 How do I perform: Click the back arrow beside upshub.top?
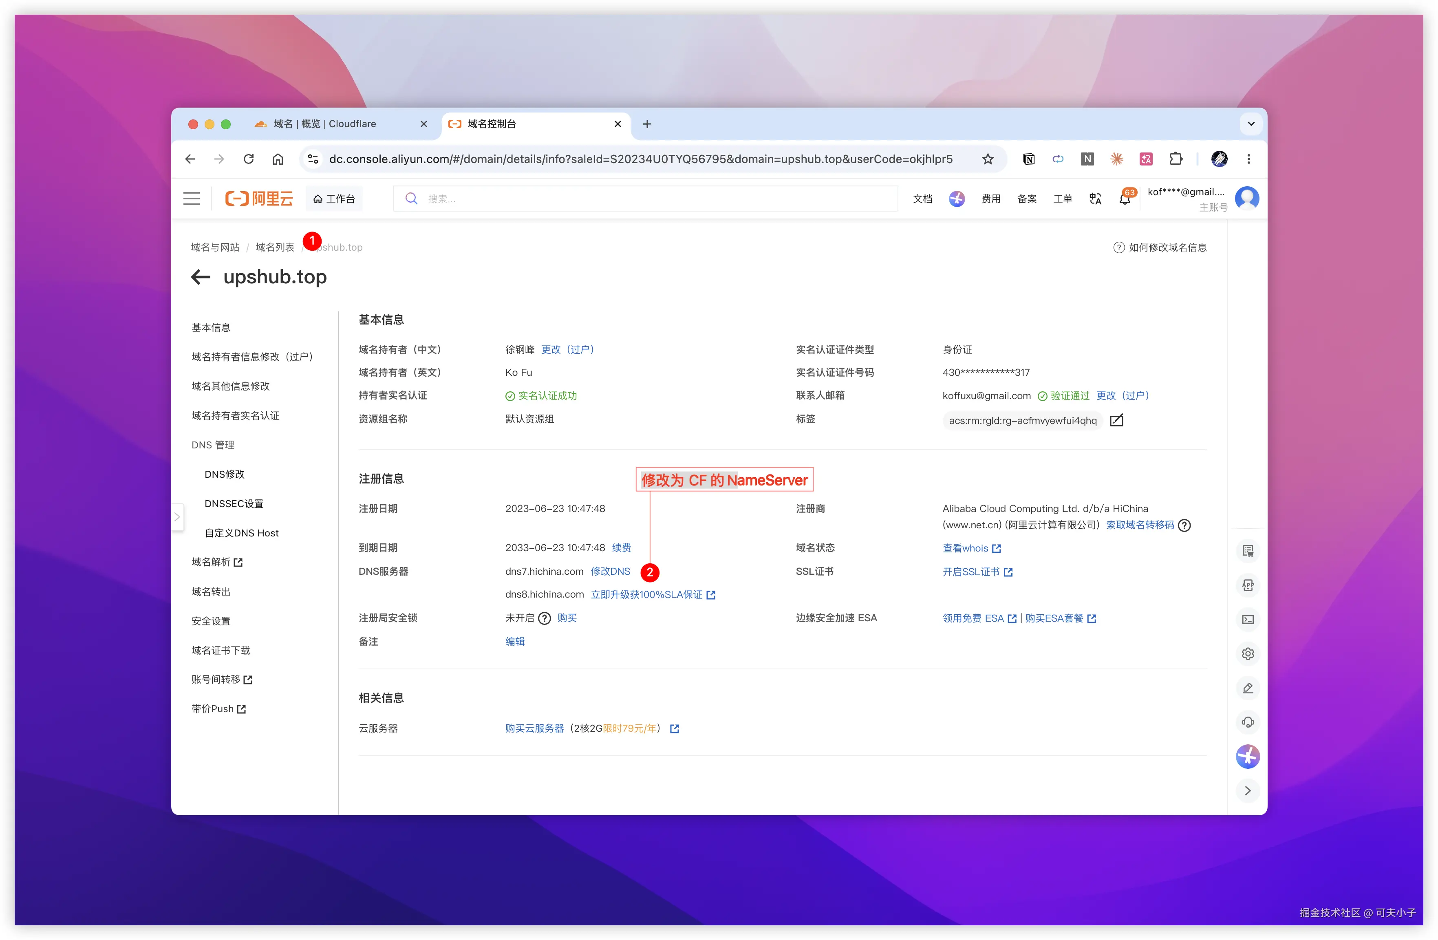tap(201, 277)
